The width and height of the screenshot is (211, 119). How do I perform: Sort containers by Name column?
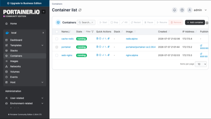pyautogui.click(x=66, y=32)
